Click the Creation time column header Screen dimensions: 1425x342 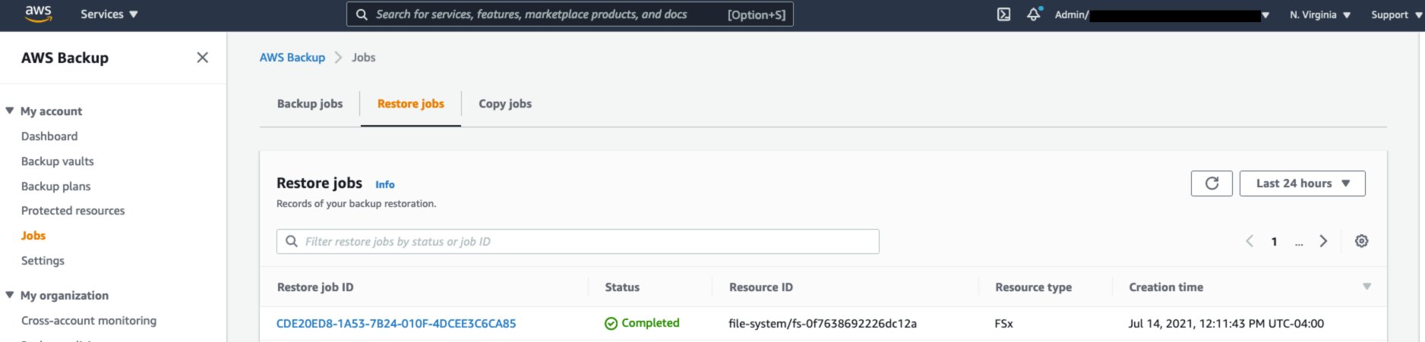pos(1166,287)
